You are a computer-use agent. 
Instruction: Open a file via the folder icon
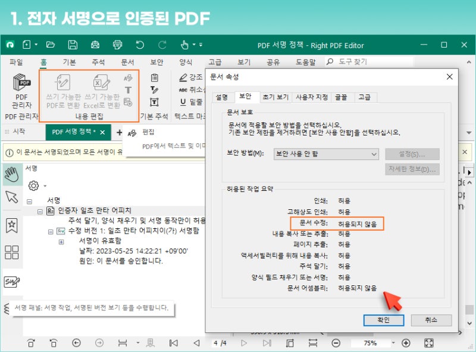[x=51, y=45]
